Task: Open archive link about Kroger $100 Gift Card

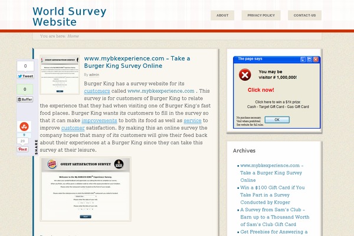Action: tap(272, 195)
